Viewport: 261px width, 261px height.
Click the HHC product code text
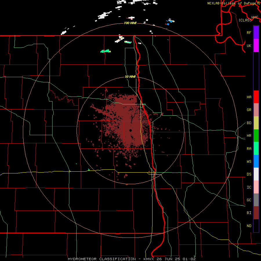point(255,17)
